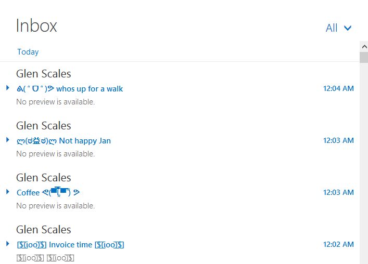Click preview text under 'Not happy Jan'
The image size is (368, 264).
click(x=56, y=154)
